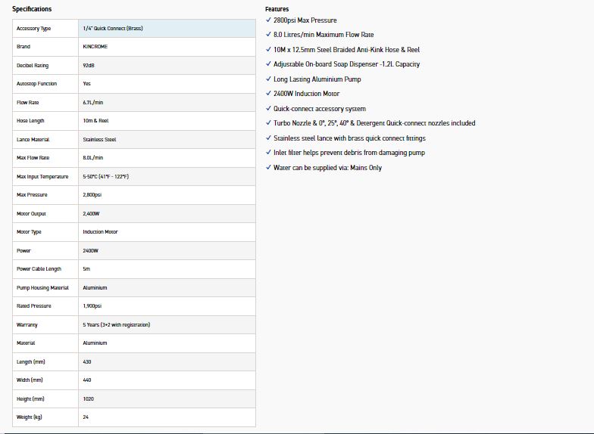The image size is (594, 434).
Task: Click the Features heading
Action: (x=277, y=9)
